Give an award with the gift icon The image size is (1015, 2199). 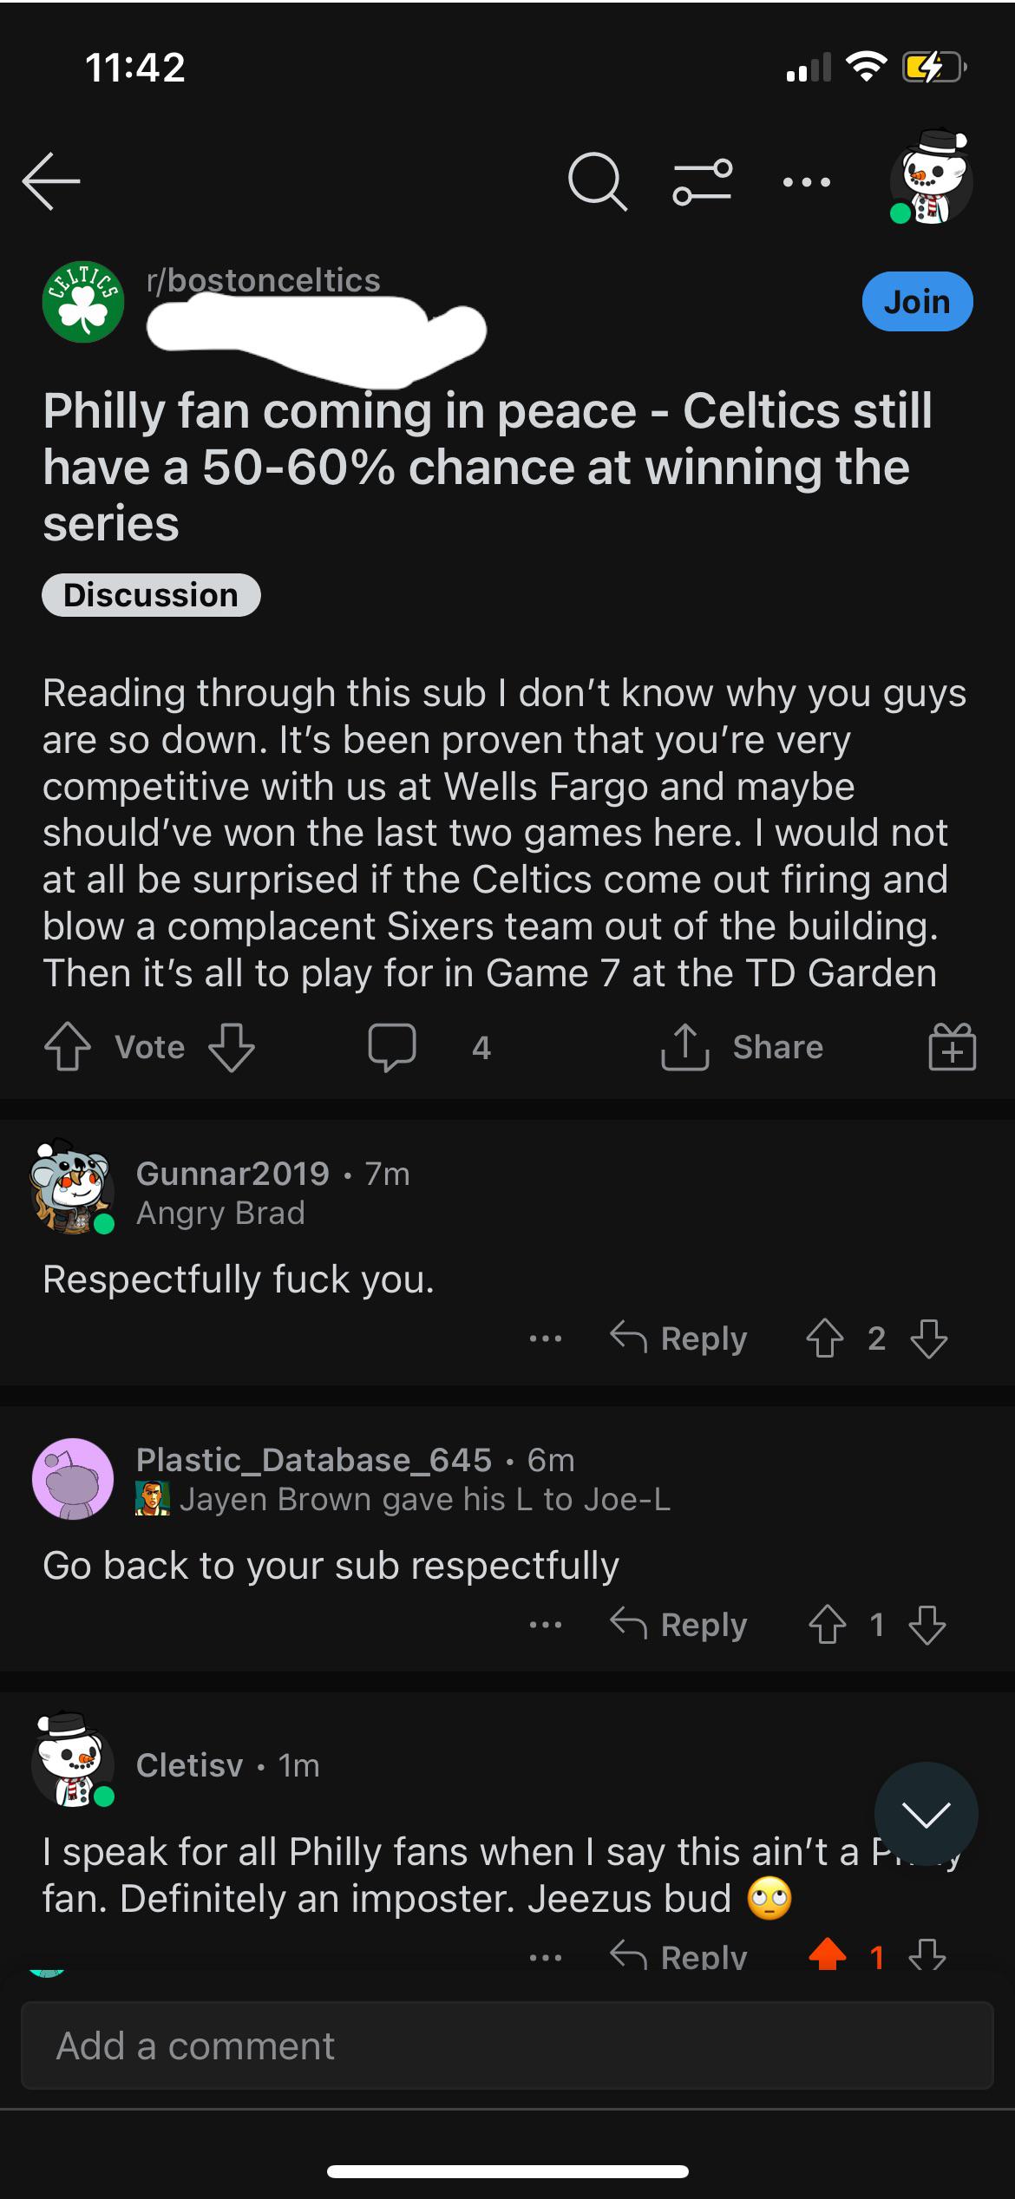(952, 1047)
